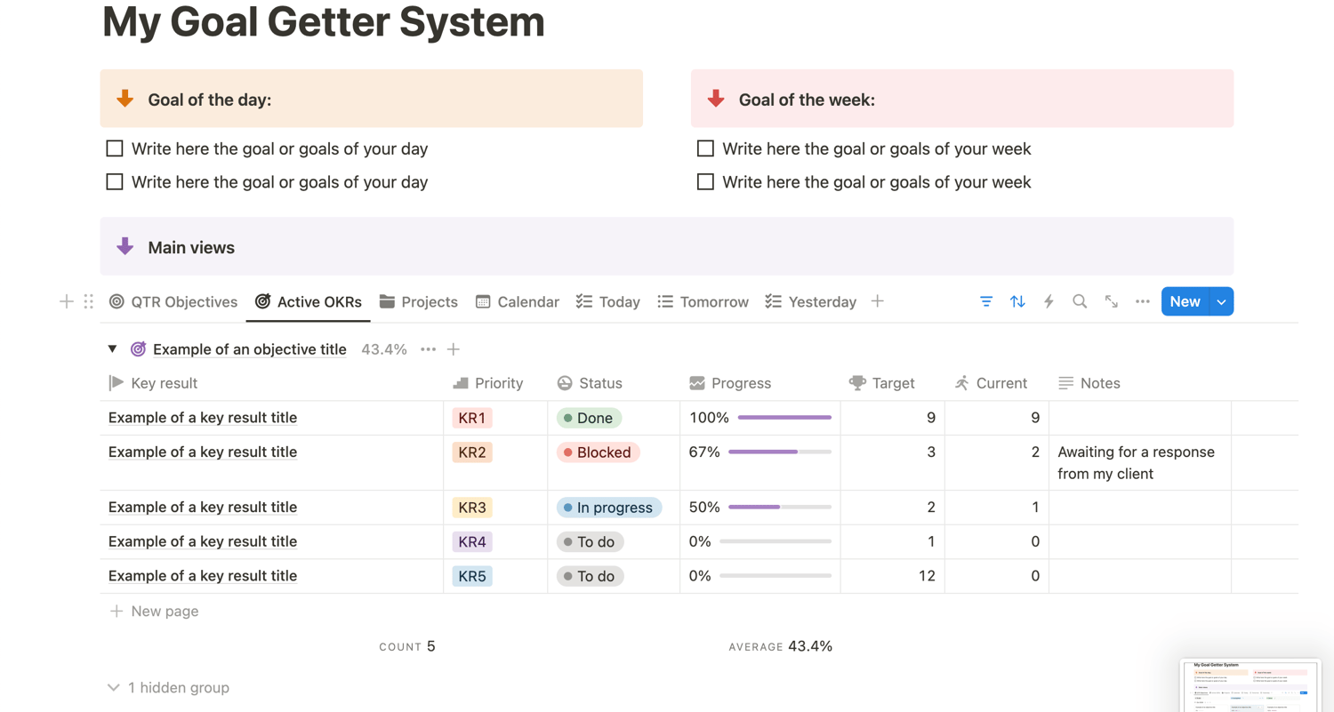This screenshot has height=712, width=1334.
Task: Click the KR2 67% progress bar
Action: pos(779,452)
